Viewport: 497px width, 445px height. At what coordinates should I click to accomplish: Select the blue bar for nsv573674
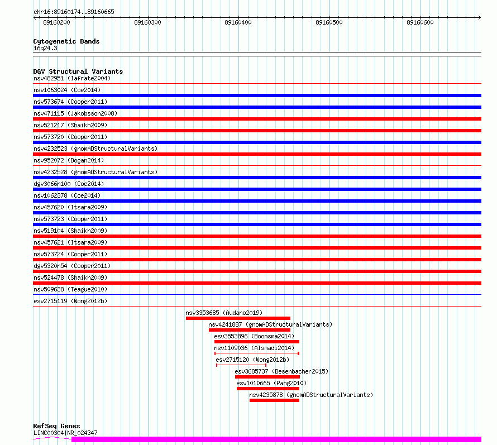pyautogui.click(x=257, y=107)
